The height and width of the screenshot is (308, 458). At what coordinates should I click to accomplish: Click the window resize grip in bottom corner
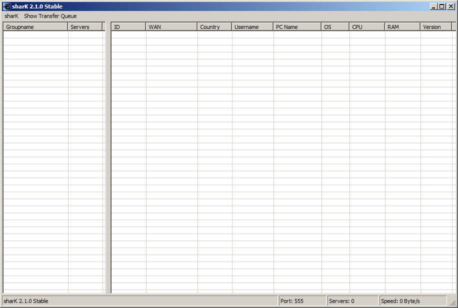coord(452,303)
